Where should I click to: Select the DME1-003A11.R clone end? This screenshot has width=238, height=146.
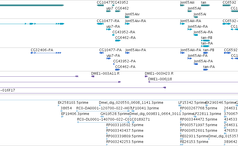click(x=93, y=76)
